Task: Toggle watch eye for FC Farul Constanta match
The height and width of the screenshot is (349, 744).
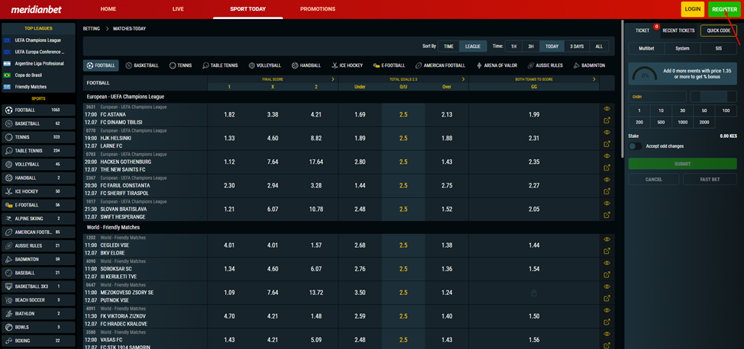Action: [x=607, y=180]
